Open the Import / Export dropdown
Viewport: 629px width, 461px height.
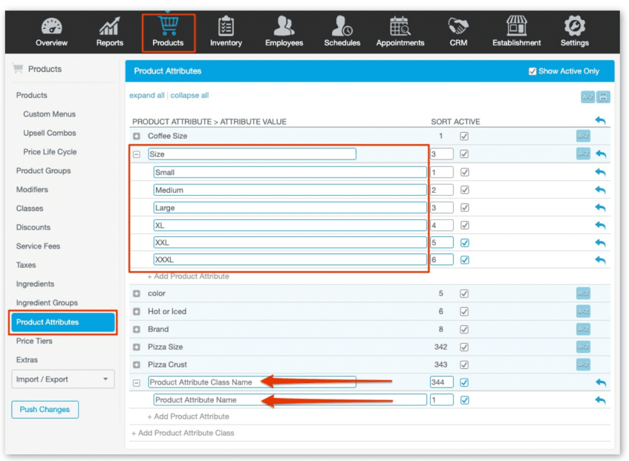[x=63, y=379]
